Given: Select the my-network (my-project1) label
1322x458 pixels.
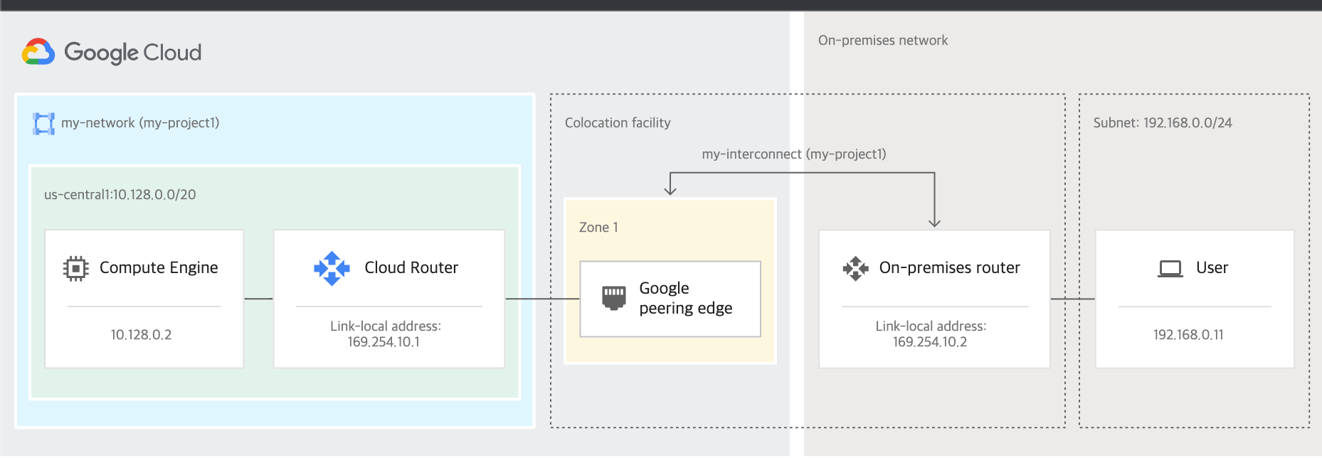Looking at the screenshot, I should 140,123.
